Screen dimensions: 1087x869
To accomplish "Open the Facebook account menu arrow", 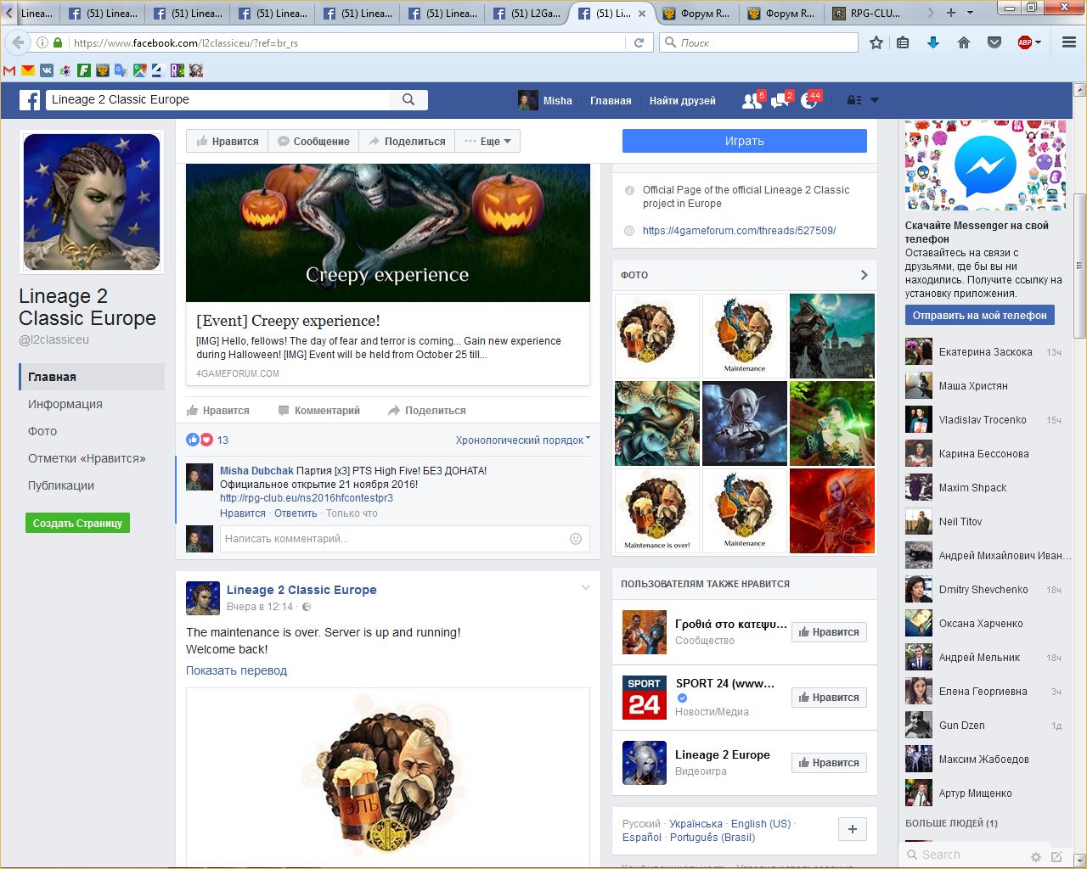I will (875, 100).
